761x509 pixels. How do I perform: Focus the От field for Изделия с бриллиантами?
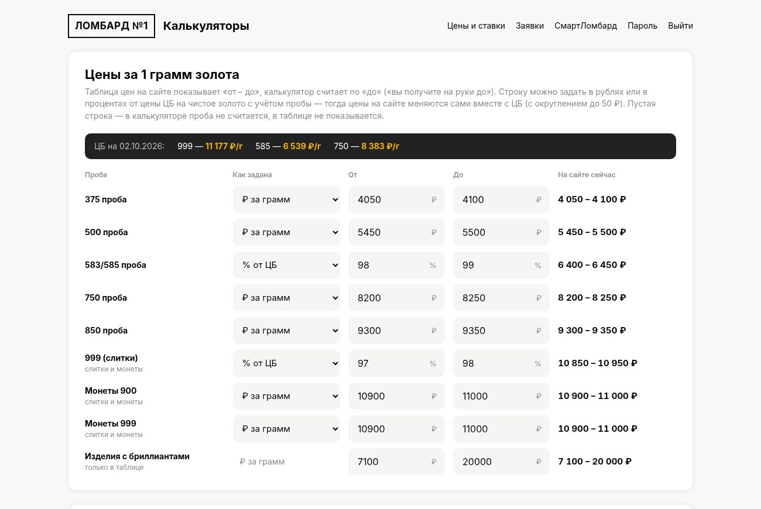coord(396,462)
